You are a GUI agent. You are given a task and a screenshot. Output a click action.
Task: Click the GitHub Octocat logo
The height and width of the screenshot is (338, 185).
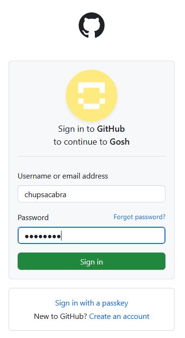(92, 25)
